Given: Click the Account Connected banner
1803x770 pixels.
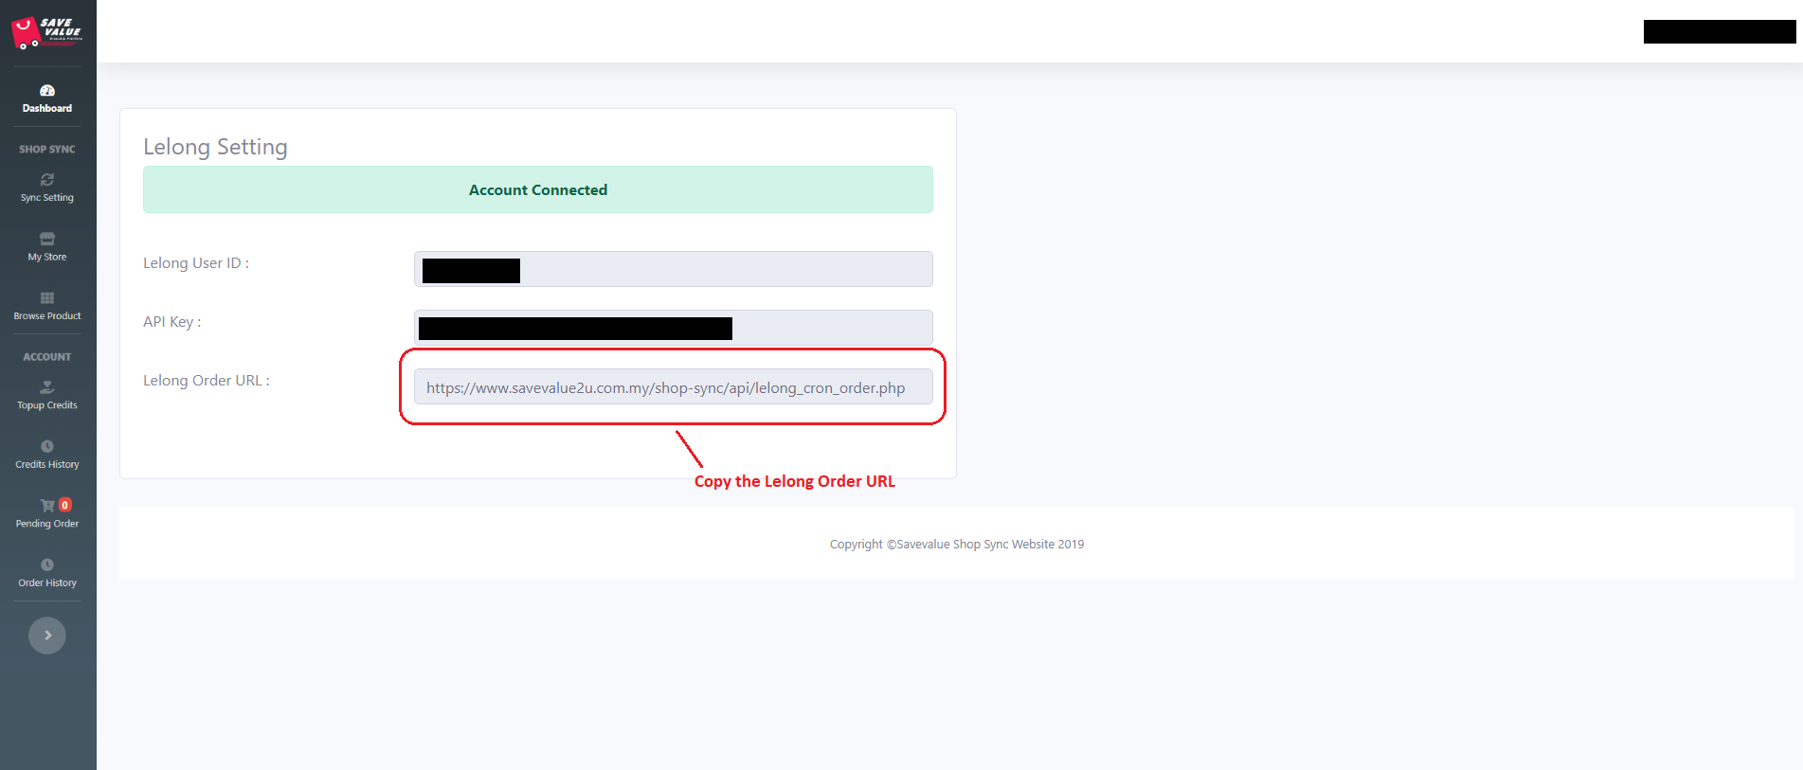Looking at the screenshot, I should 537,189.
